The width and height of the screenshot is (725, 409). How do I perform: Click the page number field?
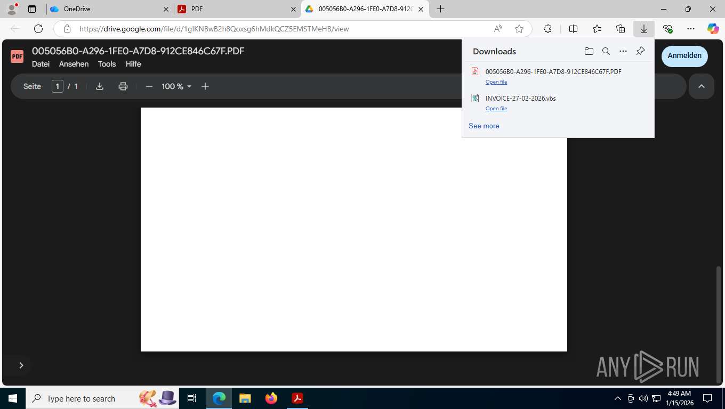[58, 86]
